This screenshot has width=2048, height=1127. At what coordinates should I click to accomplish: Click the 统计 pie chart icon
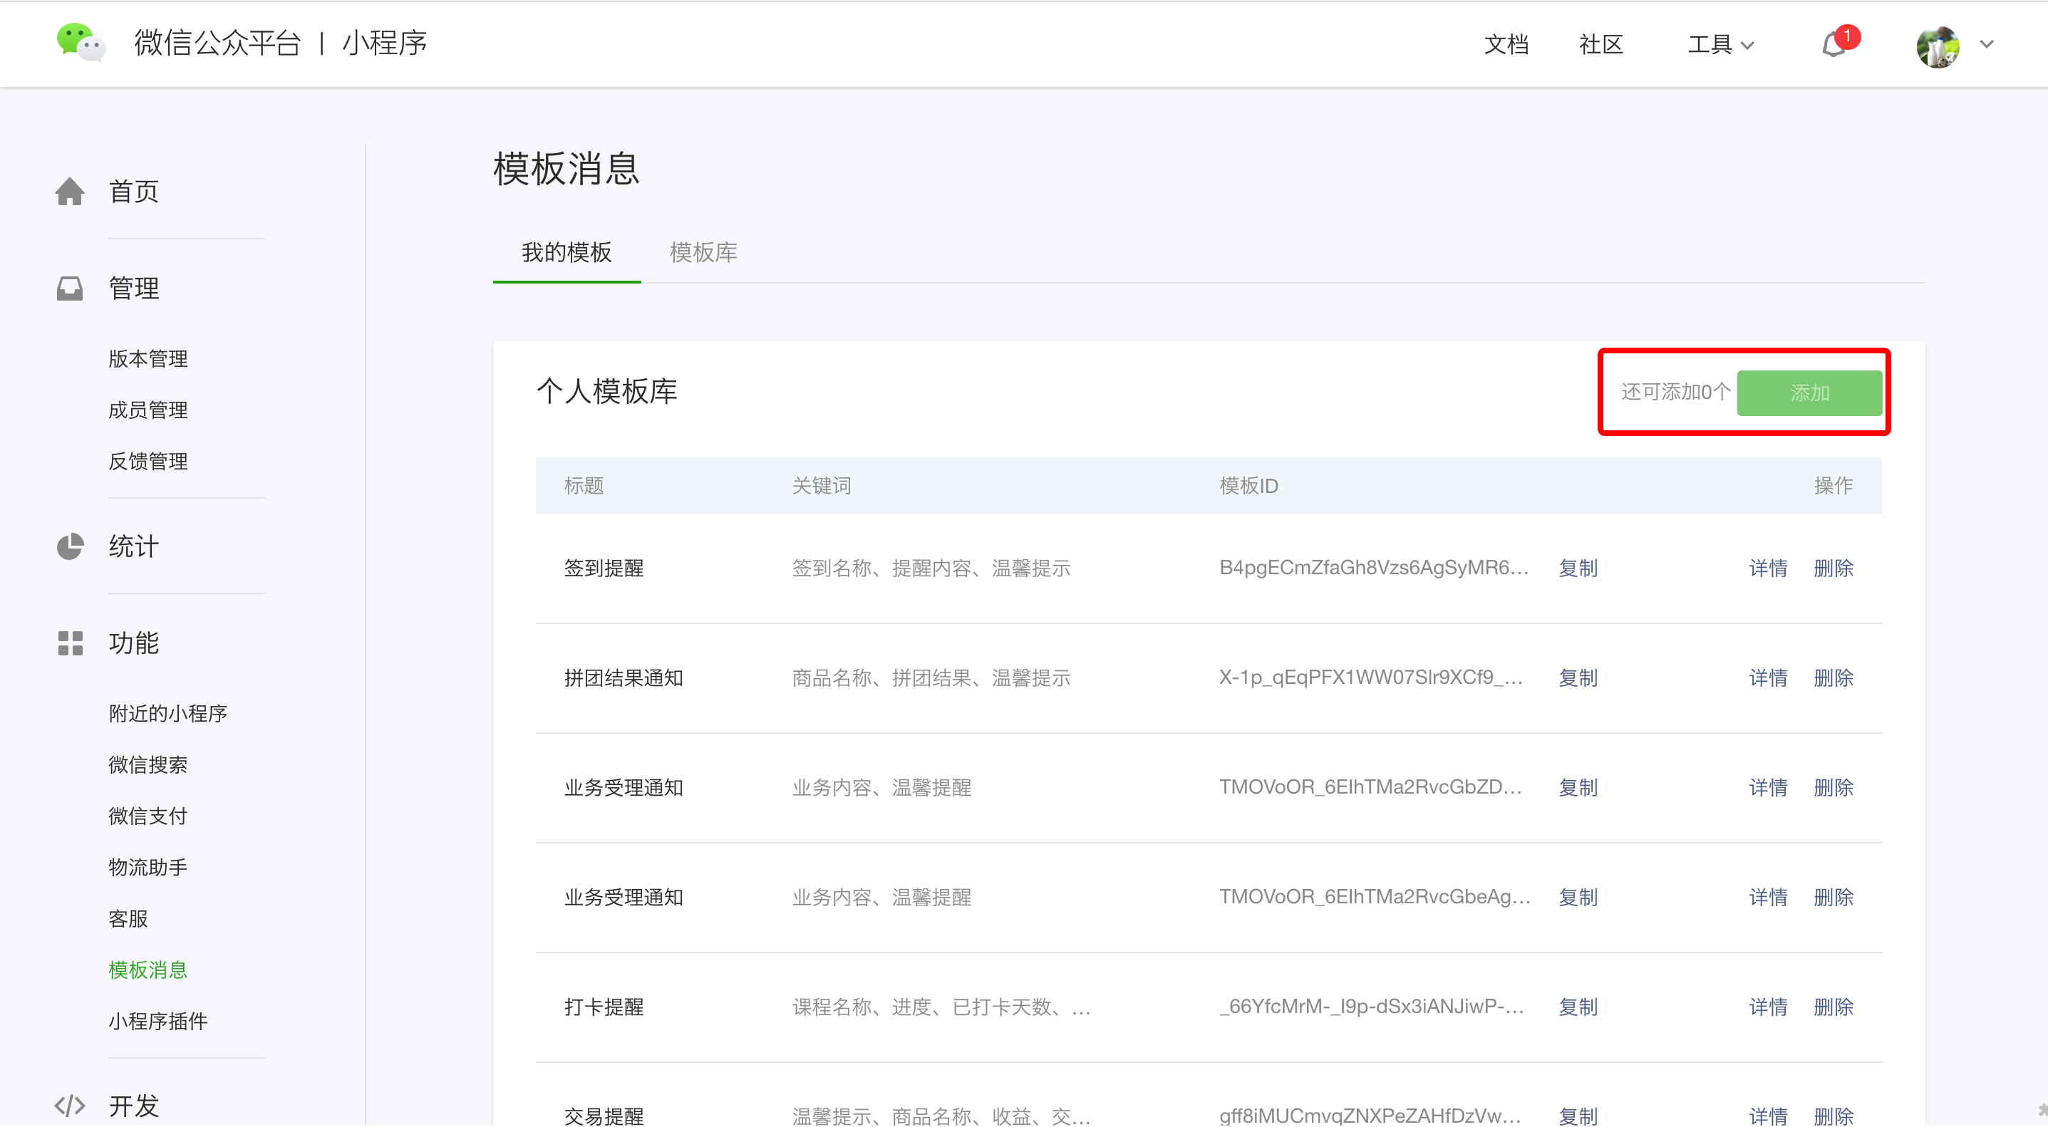(70, 546)
